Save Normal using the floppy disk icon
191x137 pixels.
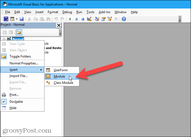coord(22,19)
